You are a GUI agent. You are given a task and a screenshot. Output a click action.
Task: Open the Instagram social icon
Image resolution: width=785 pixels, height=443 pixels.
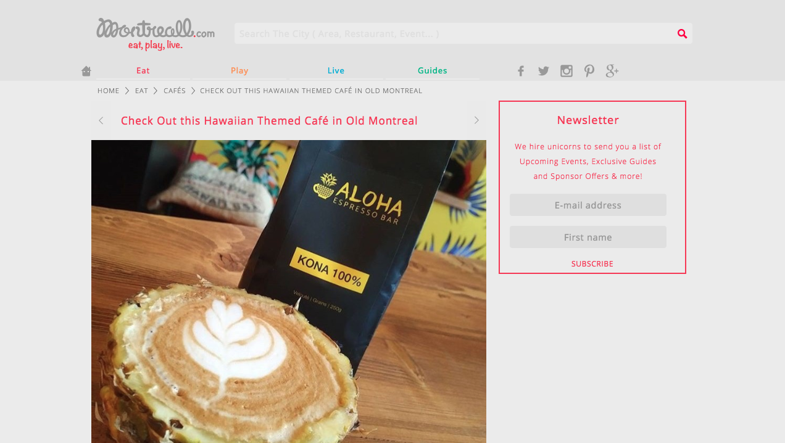(x=567, y=71)
